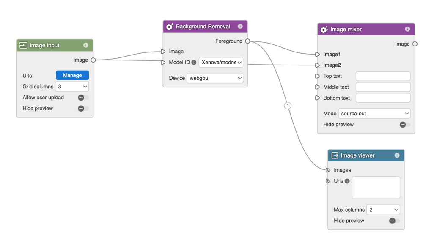This screenshot has width=423, height=248.
Task: Click the info icon next to Urls in Image viewer
Action: pyautogui.click(x=347, y=181)
